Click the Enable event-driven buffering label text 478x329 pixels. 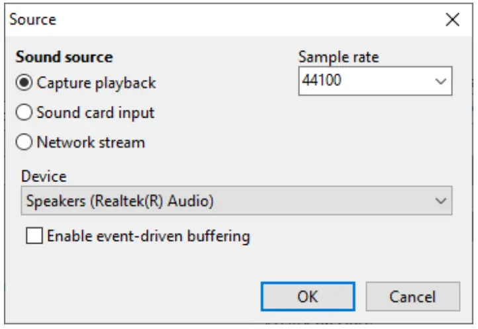point(148,236)
